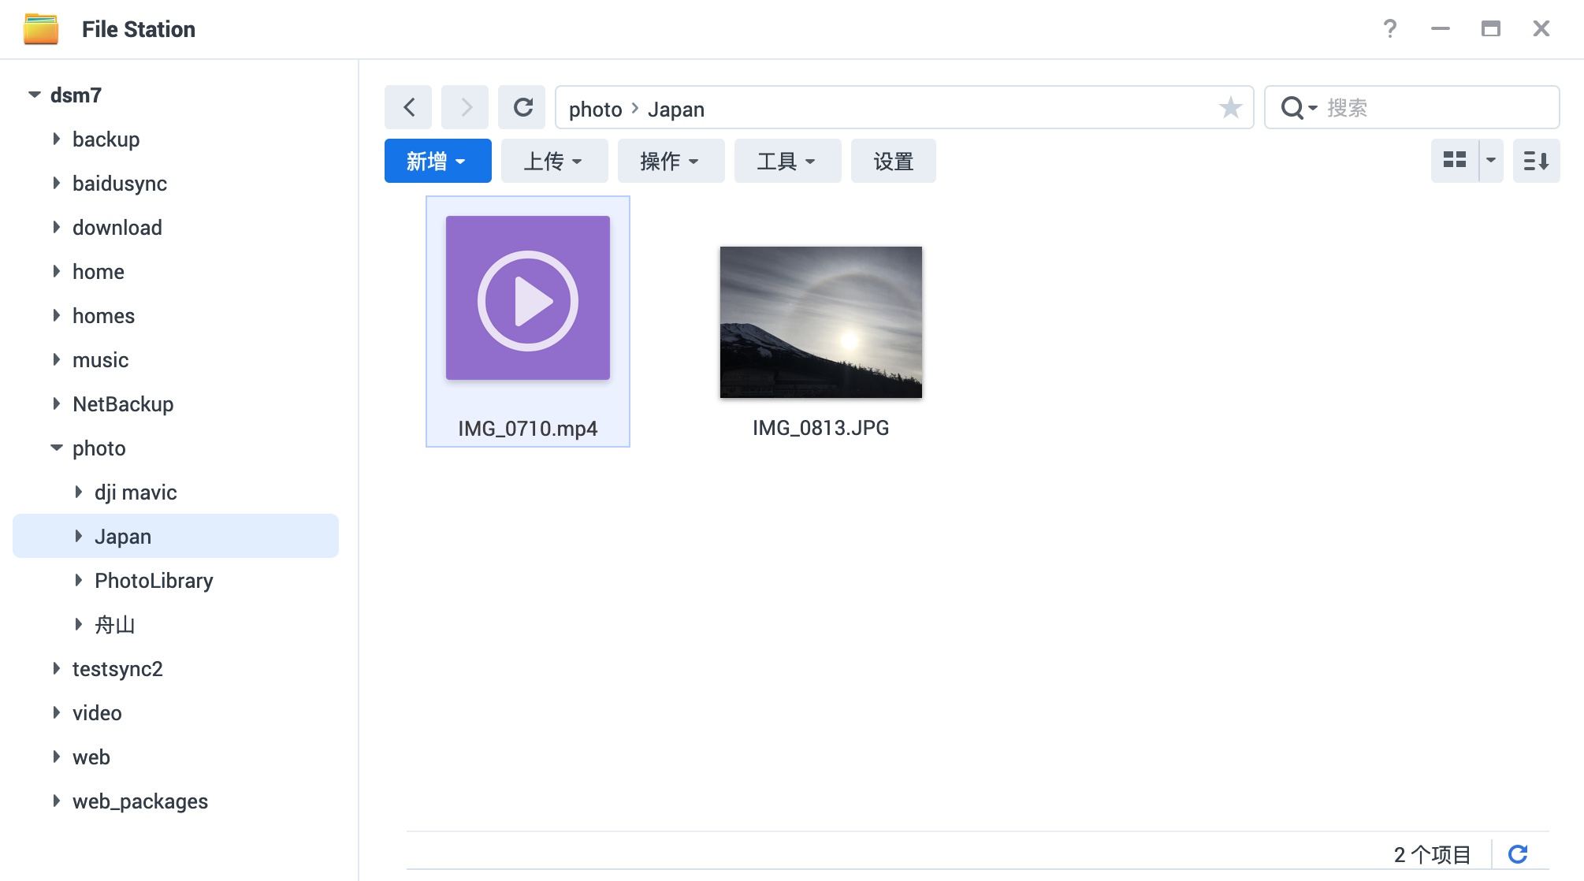Image resolution: width=1584 pixels, height=881 pixels.
Task: Expand the backup folder arrow
Action: pyautogui.click(x=57, y=139)
